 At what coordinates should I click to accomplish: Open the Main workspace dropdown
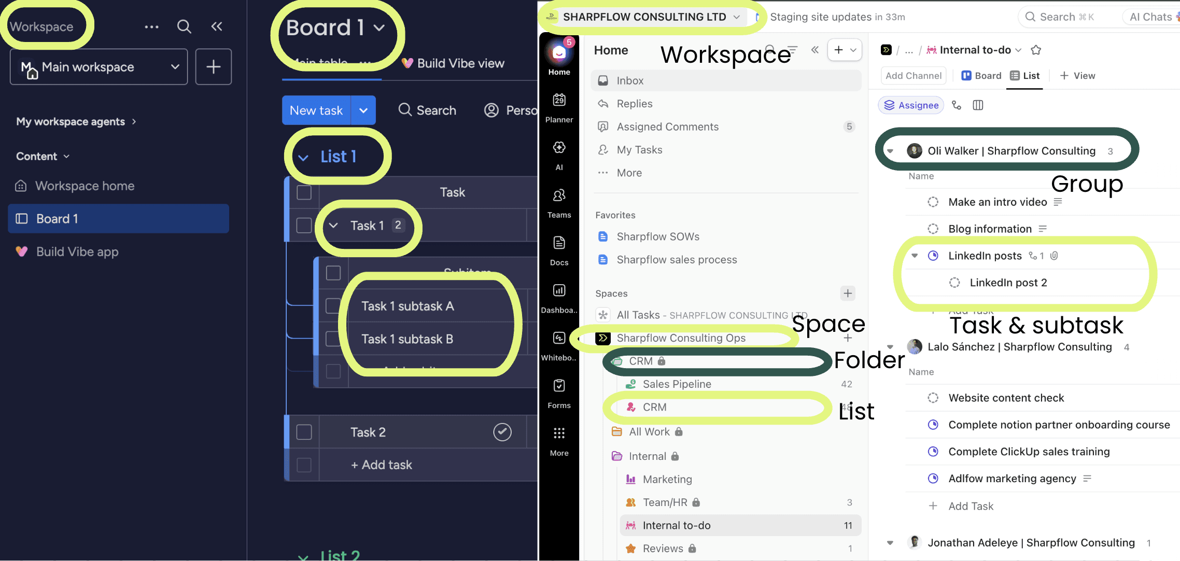point(99,67)
